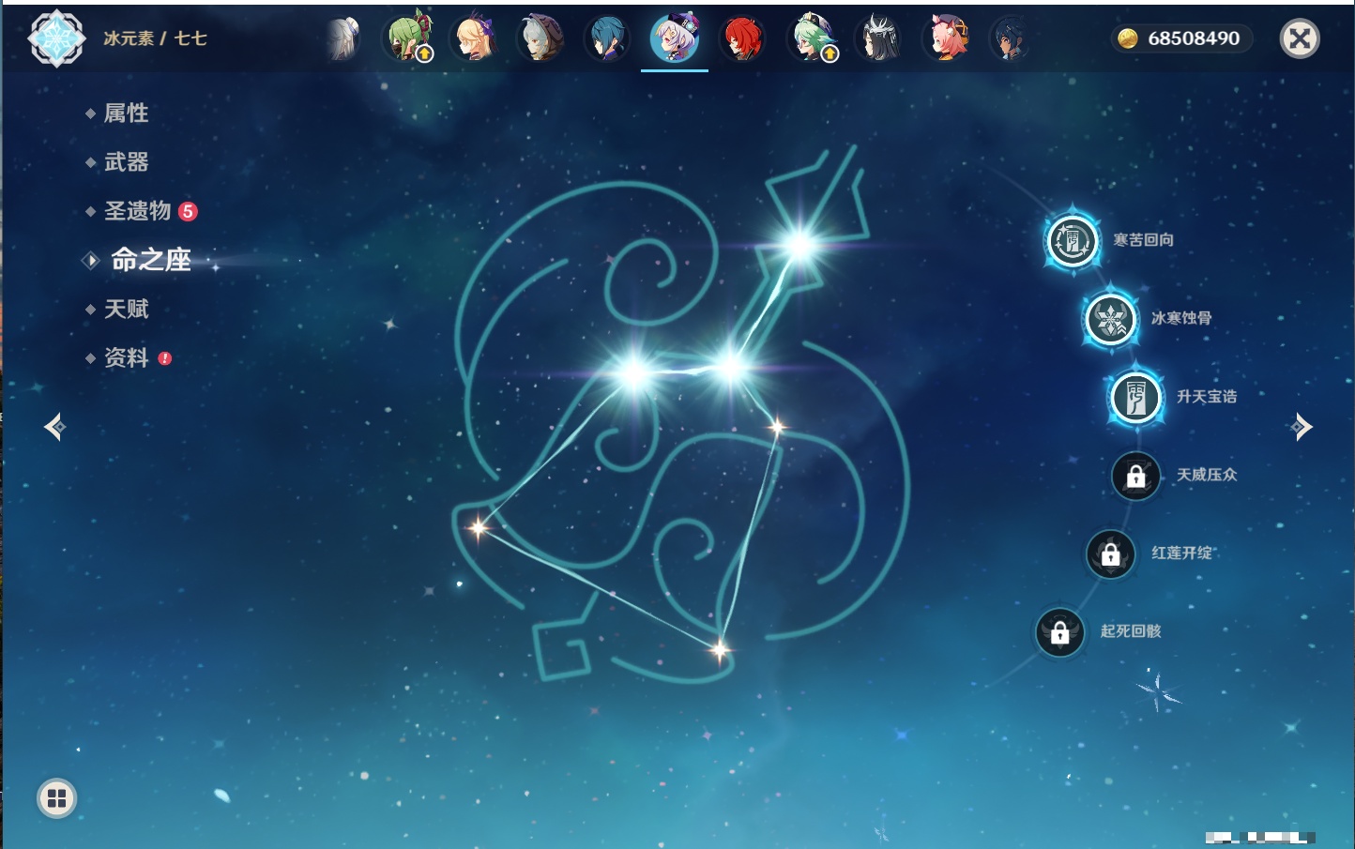Click the locked 红莲开绽 constellation icon
The image size is (1355, 849).
pos(1111,553)
